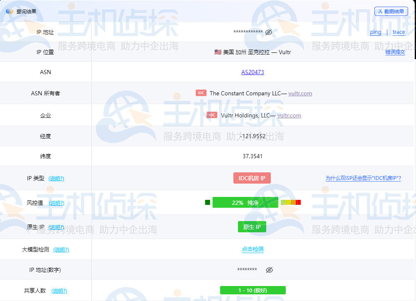Screen dimensions: 416x301
Task: Show the hidden IP 地址(数字) value
Action: [x=269, y=270]
